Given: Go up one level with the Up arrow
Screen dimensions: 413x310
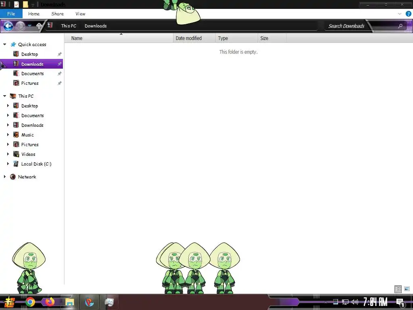Looking at the screenshot, I should (39, 26).
